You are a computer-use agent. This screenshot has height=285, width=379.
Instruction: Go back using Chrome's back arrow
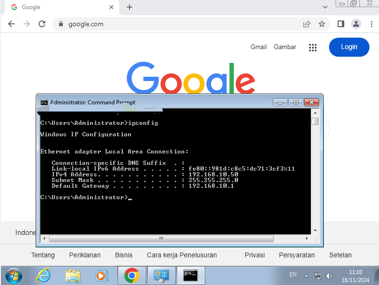tap(11, 24)
